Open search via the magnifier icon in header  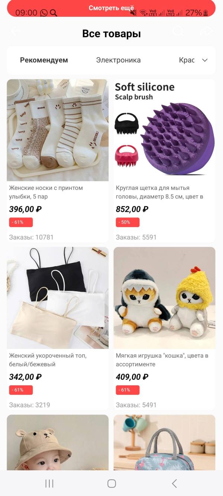tap(178, 31)
